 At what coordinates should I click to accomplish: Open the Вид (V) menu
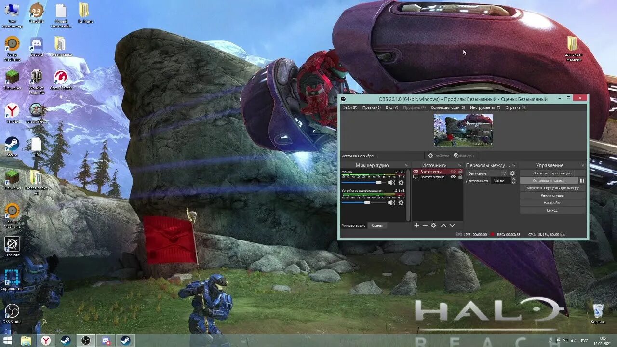click(x=392, y=107)
